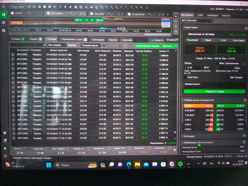Image resolution: width=248 pixels, height=186 pixels.
Task: Open the Trade section in left sidebar
Action: click(x=3, y=15)
